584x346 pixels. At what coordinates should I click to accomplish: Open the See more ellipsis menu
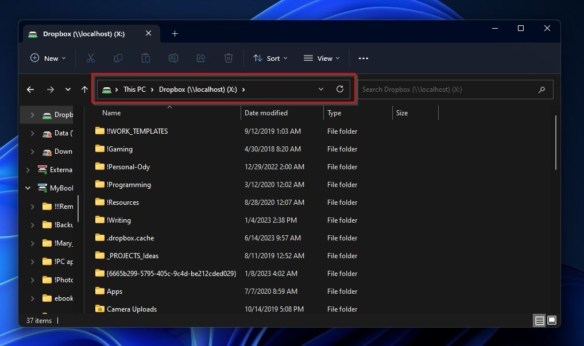pyautogui.click(x=363, y=58)
